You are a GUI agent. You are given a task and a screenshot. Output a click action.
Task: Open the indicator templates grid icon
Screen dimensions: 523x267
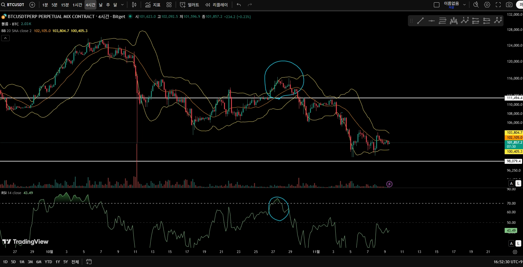click(169, 5)
